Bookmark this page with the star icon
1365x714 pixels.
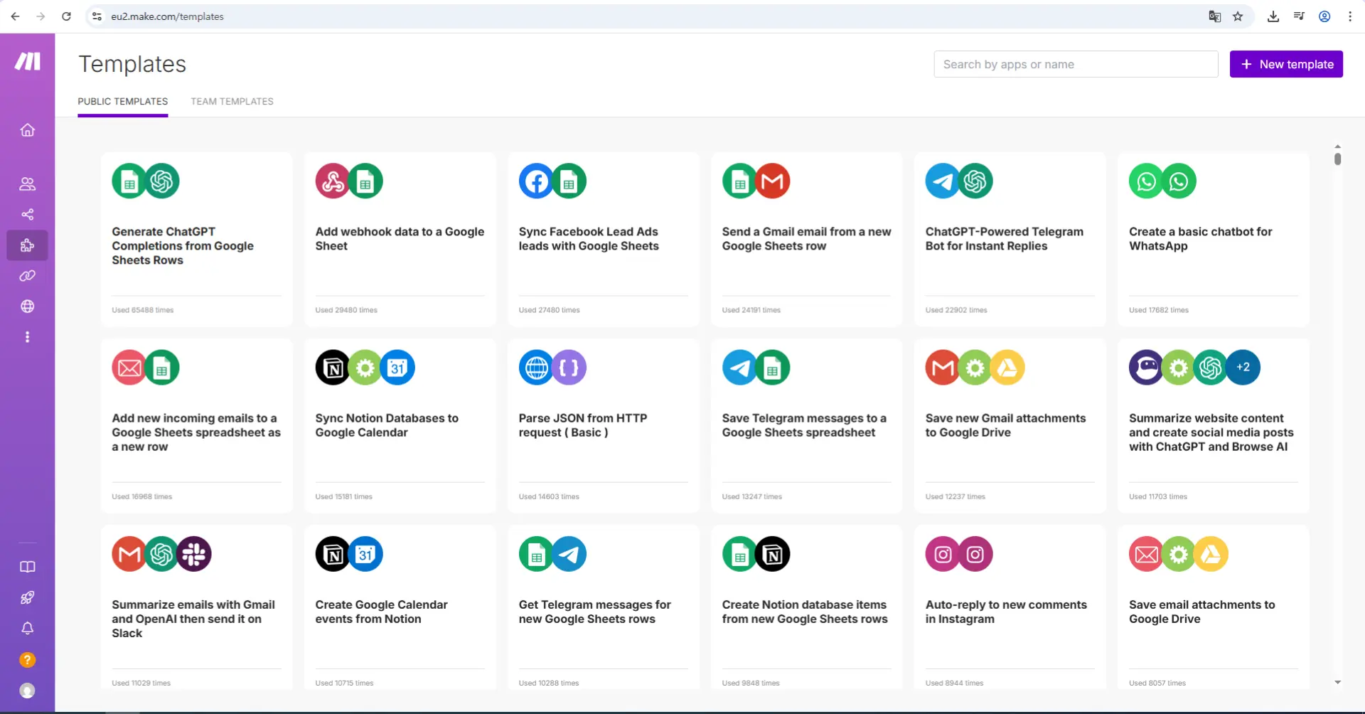coord(1238,16)
